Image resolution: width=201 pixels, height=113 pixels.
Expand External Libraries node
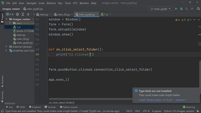(x=6, y=47)
